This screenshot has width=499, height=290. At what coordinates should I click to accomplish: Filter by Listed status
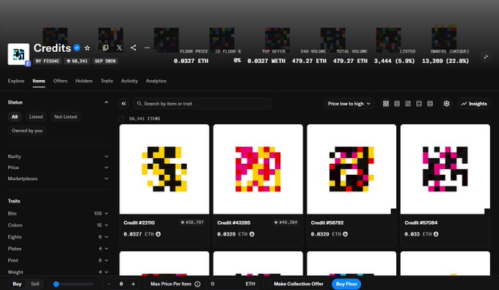pyautogui.click(x=36, y=117)
